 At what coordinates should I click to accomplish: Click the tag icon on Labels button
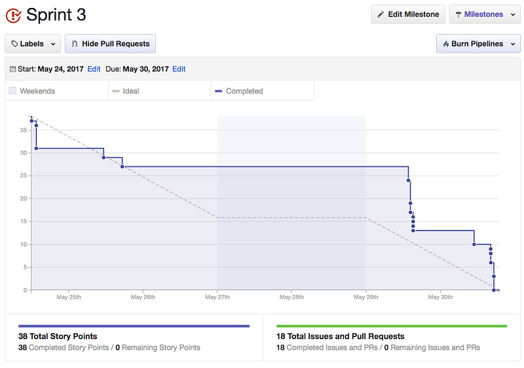coord(14,44)
